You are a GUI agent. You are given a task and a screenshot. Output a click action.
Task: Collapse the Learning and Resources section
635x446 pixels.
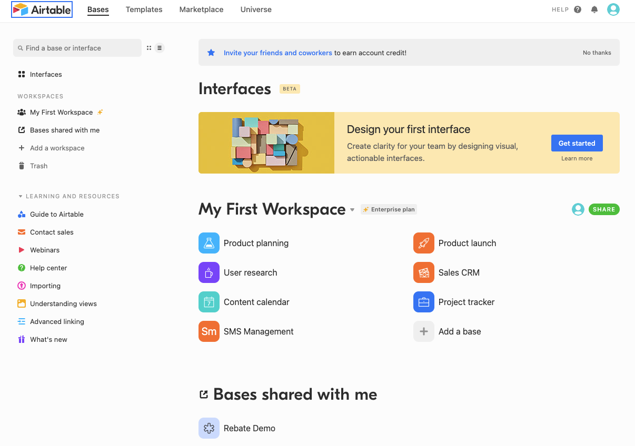[x=21, y=196]
